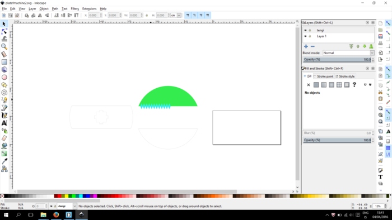Toggle scale stroke width affect button

coord(188,15)
